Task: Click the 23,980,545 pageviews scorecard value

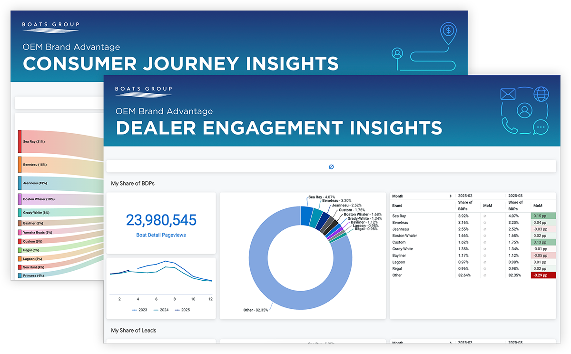Action: (x=161, y=220)
